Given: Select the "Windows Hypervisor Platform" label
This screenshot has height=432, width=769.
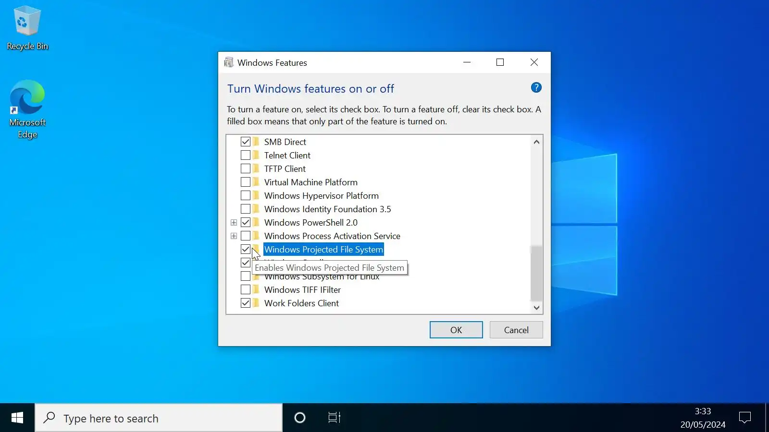Looking at the screenshot, I should coord(322,195).
